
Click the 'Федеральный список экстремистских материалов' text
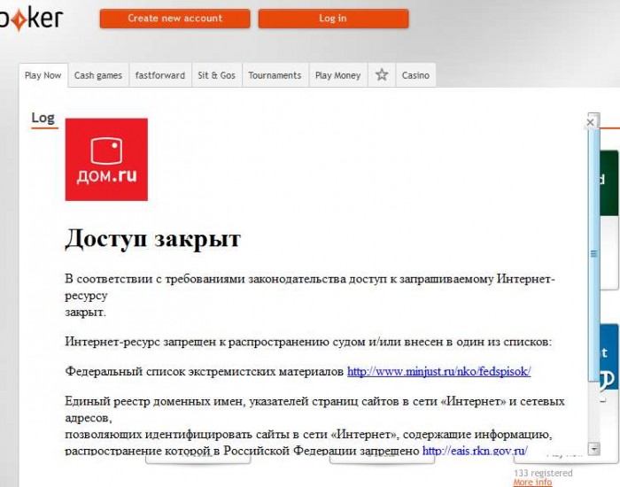pos(204,371)
